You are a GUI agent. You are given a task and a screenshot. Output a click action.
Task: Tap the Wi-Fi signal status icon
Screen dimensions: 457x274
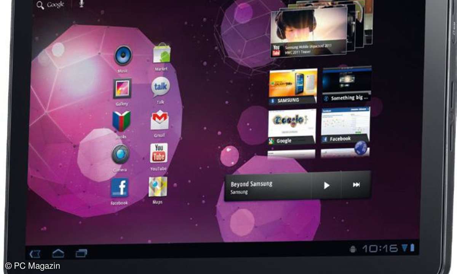(x=404, y=249)
